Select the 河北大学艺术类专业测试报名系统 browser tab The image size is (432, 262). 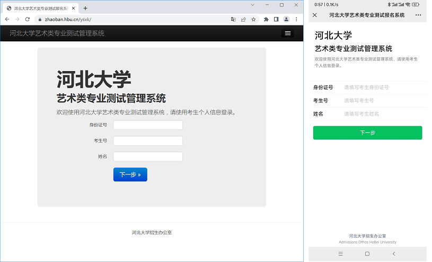pyautogui.click(x=40, y=8)
